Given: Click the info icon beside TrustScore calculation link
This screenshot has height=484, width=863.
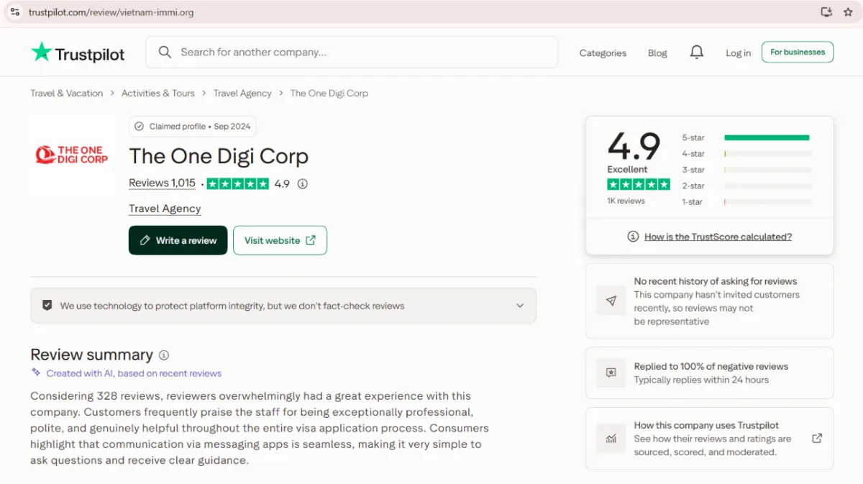Looking at the screenshot, I should click(x=633, y=237).
